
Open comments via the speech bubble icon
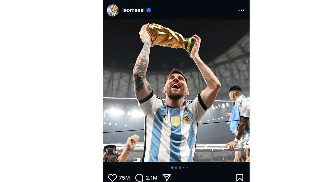pos(139,178)
